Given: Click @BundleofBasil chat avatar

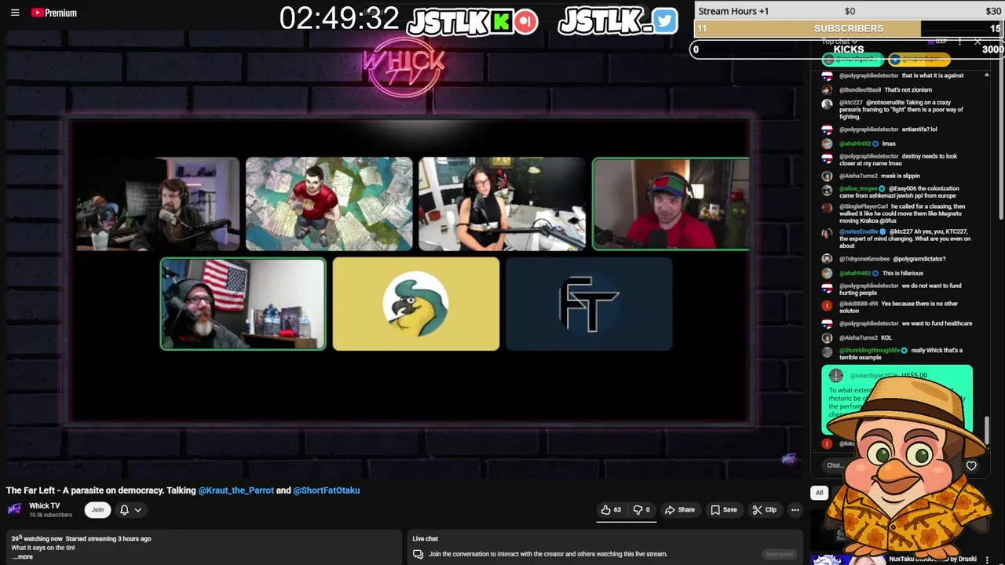Looking at the screenshot, I should coord(827,90).
